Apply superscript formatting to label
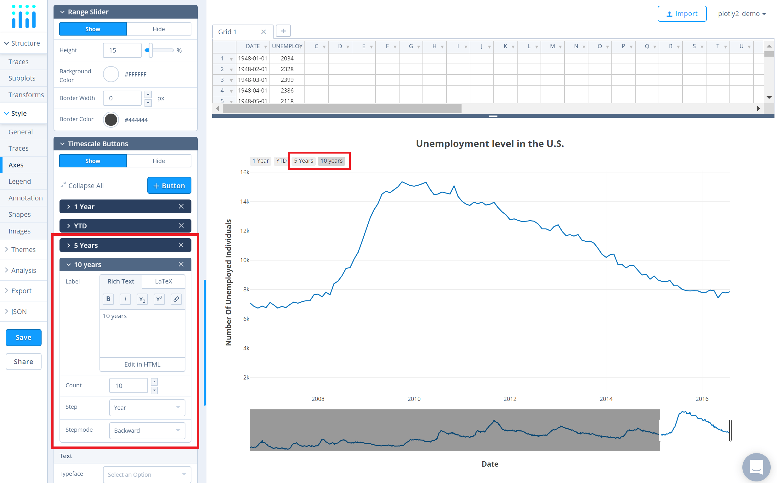 (x=159, y=299)
